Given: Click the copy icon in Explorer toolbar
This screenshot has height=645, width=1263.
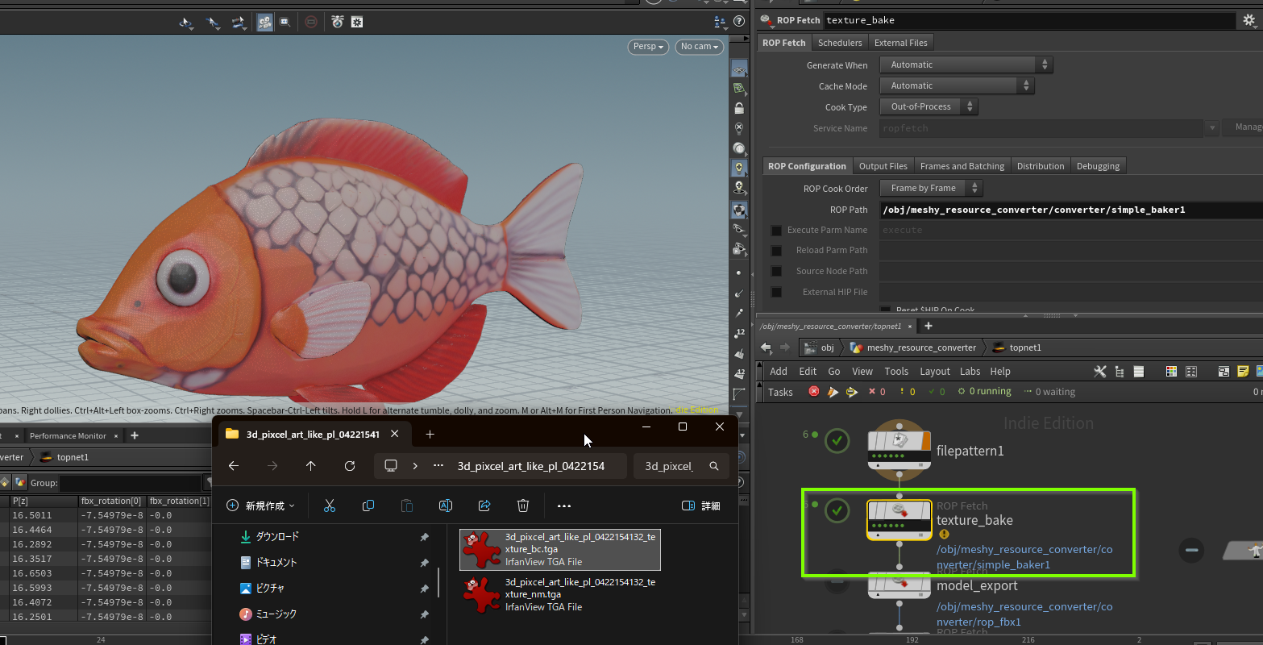Looking at the screenshot, I should click(x=368, y=506).
